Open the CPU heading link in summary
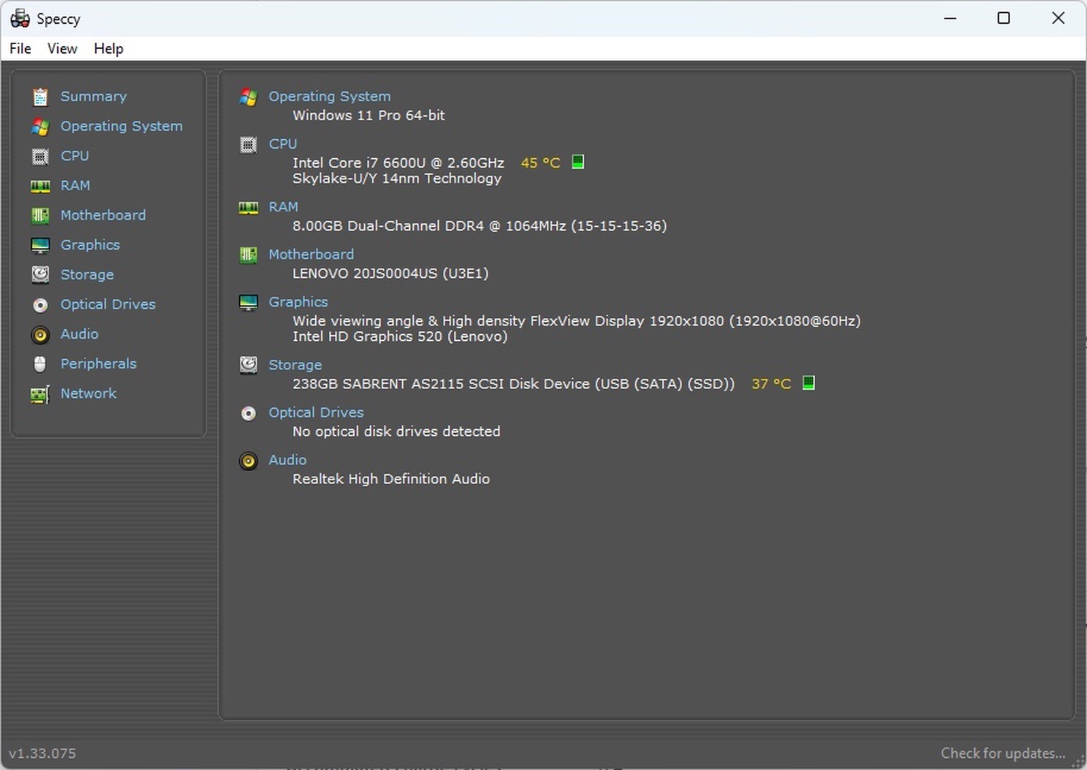 tap(283, 144)
